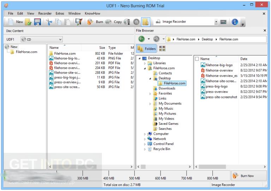Click the Burn text label in toolbar
Viewport: 271px width, 191px height.
[100, 22]
